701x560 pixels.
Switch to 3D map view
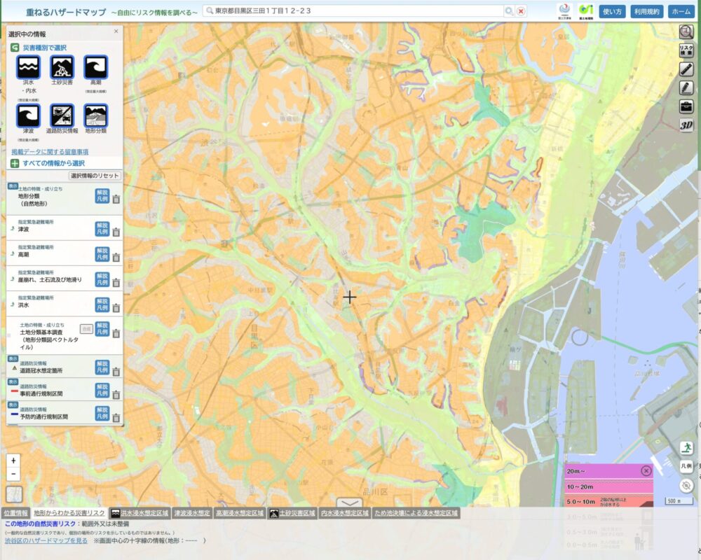(686, 125)
